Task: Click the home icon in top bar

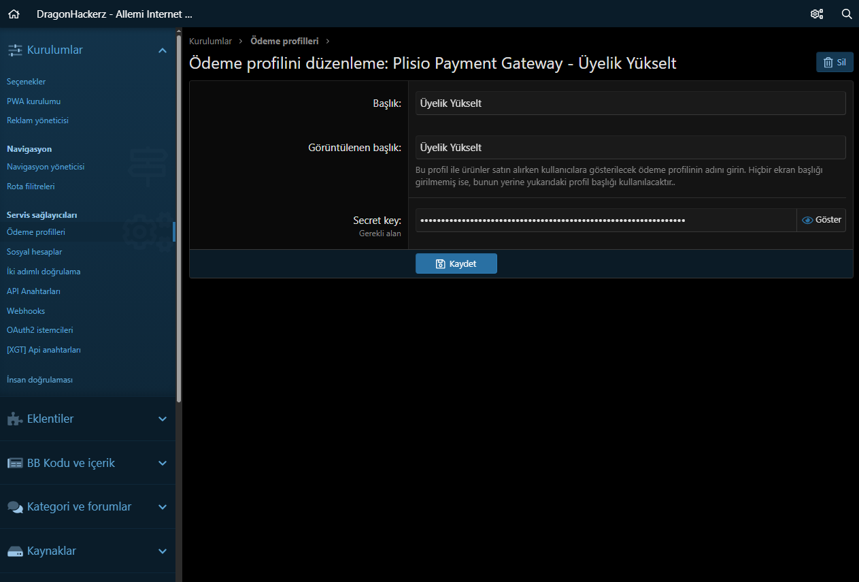Action: pos(14,14)
